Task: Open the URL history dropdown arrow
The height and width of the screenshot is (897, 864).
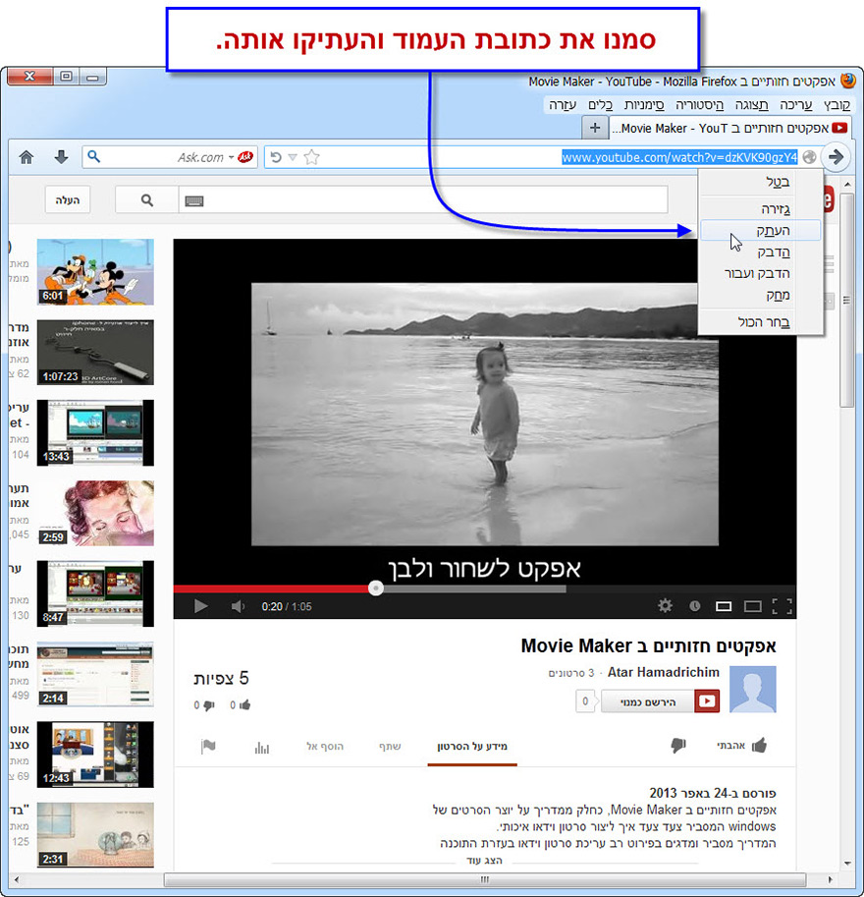Action: [293, 157]
